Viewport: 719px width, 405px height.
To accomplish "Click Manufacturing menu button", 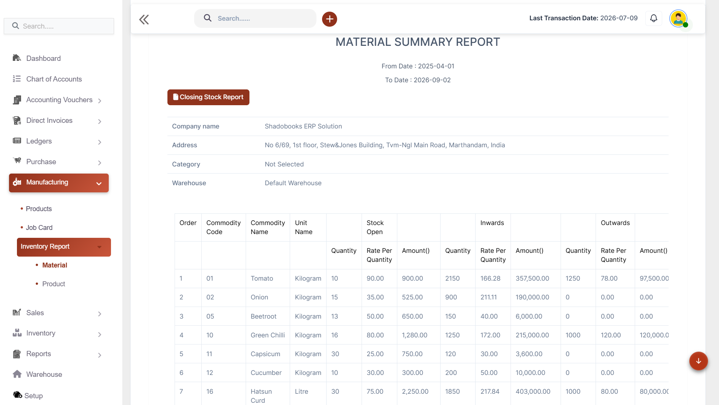I will point(59,183).
